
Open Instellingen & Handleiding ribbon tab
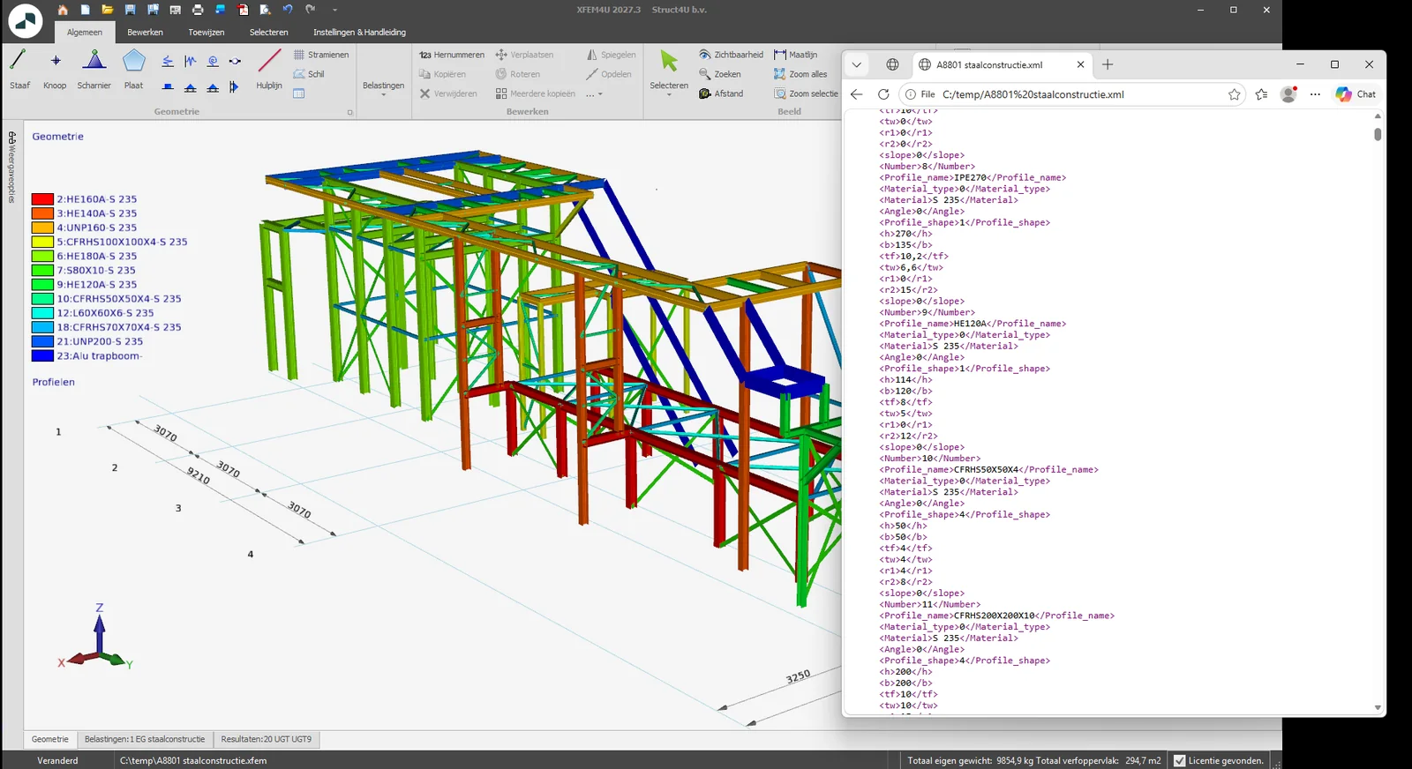coord(359,33)
